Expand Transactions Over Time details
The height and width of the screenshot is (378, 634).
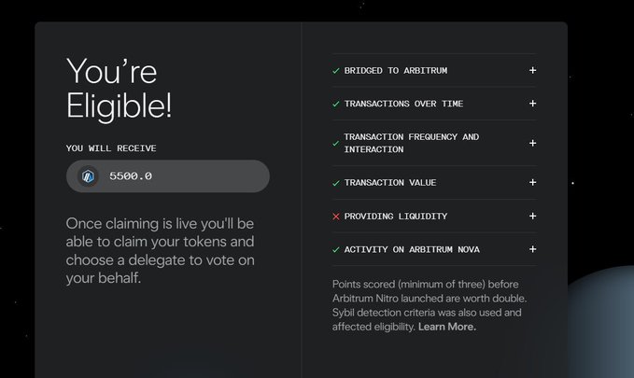click(532, 104)
